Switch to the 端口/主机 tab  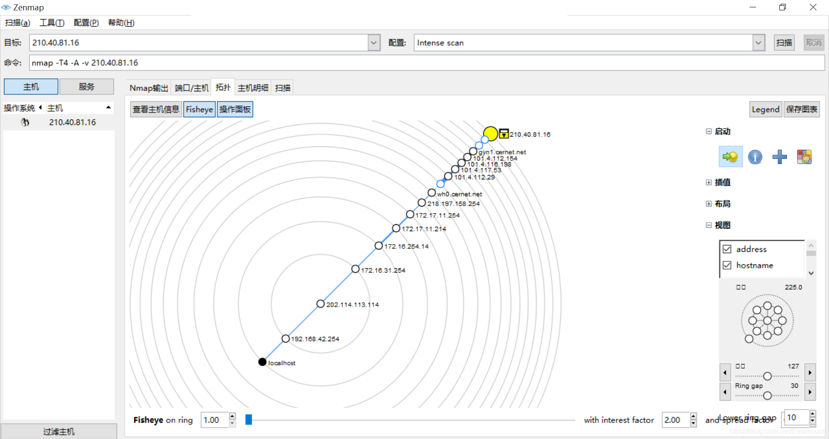(191, 88)
